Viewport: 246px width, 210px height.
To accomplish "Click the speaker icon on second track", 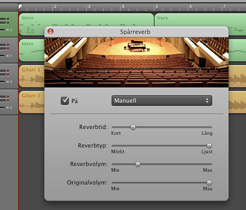I will coord(9,56).
